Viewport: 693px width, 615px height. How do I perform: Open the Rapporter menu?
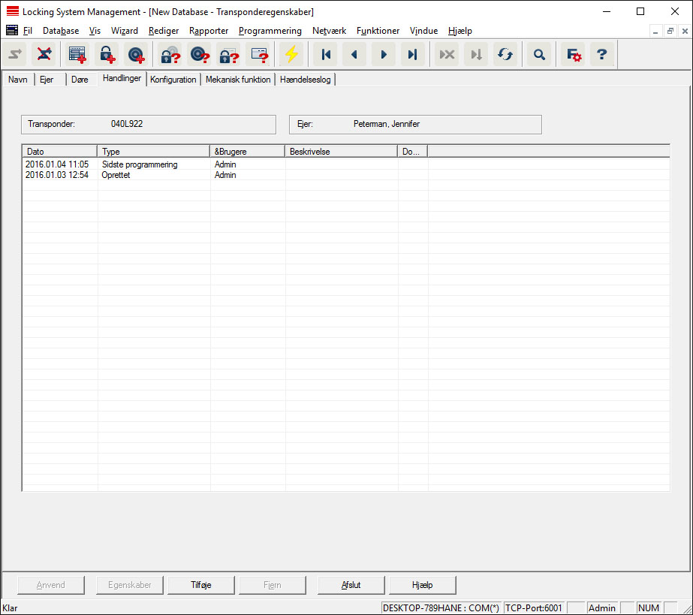(209, 31)
